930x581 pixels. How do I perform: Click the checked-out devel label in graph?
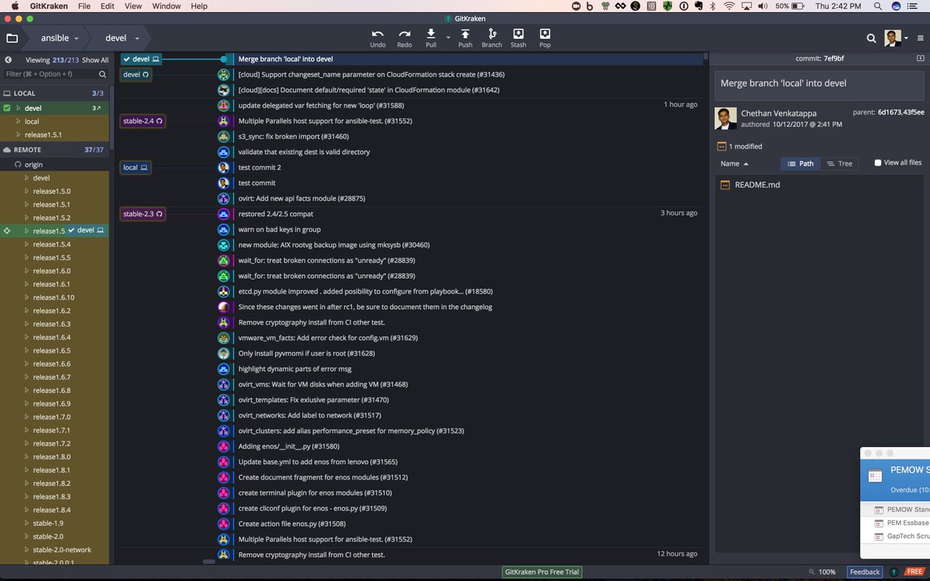141,59
